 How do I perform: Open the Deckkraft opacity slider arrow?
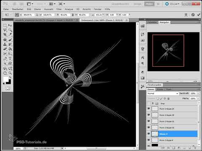click(198, 94)
